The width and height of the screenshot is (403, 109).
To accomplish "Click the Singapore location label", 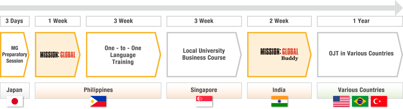I will point(204,90).
